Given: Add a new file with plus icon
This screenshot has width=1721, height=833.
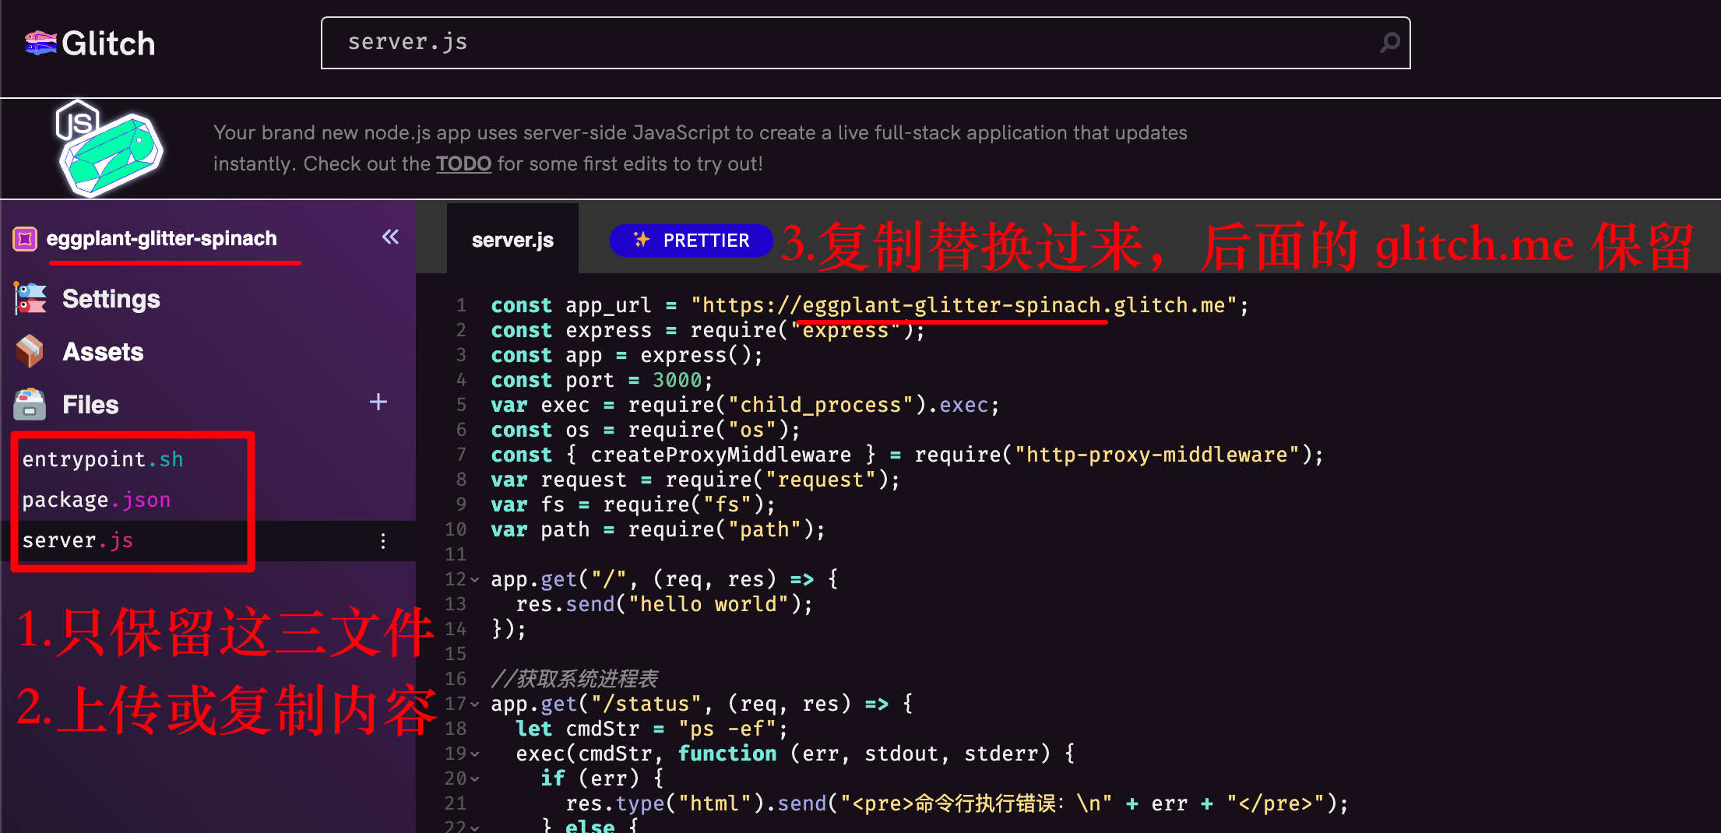Looking at the screenshot, I should pos(378,402).
